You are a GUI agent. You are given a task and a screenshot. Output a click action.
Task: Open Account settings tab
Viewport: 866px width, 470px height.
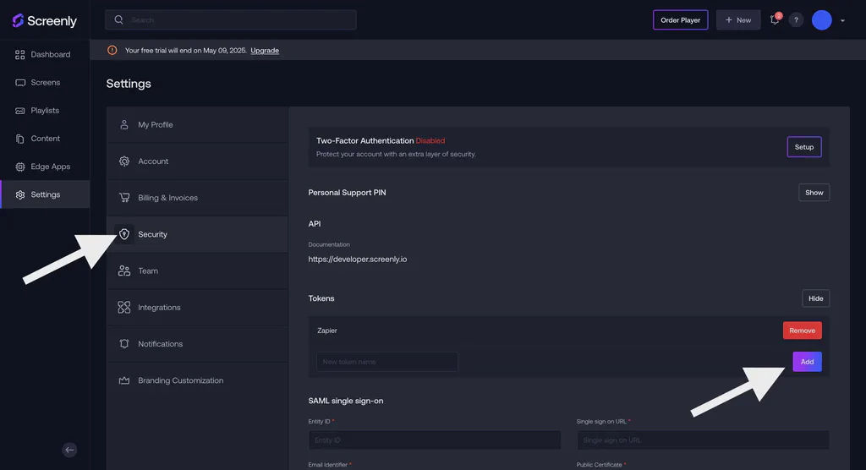[197, 161]
